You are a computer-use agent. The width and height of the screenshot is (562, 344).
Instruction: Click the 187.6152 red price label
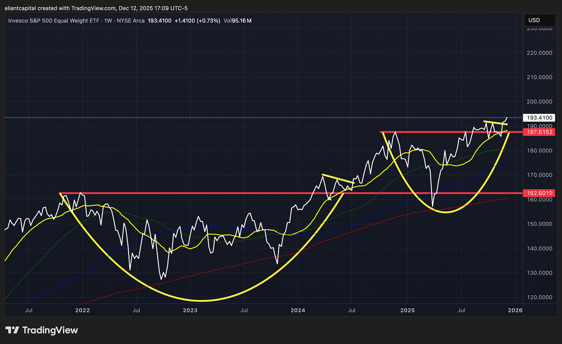pos(538,132)
